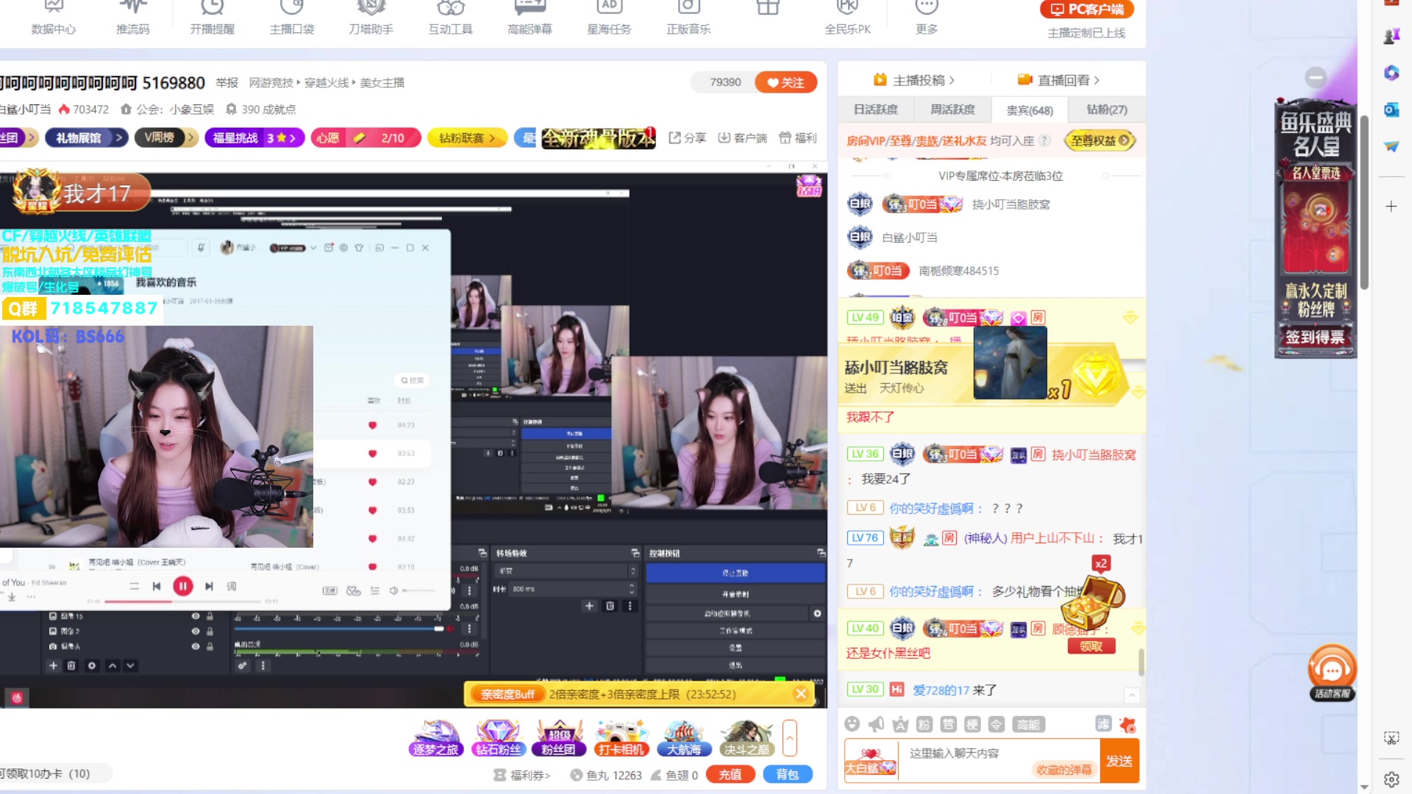Click the crown danmaku style icon
The width and height of the screenshot is (1412, 794).
(900, 724)
